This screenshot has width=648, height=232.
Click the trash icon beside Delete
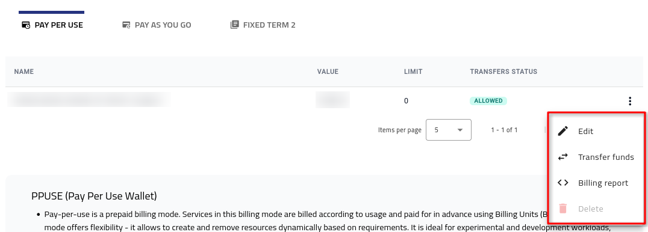tap(563, 209)
